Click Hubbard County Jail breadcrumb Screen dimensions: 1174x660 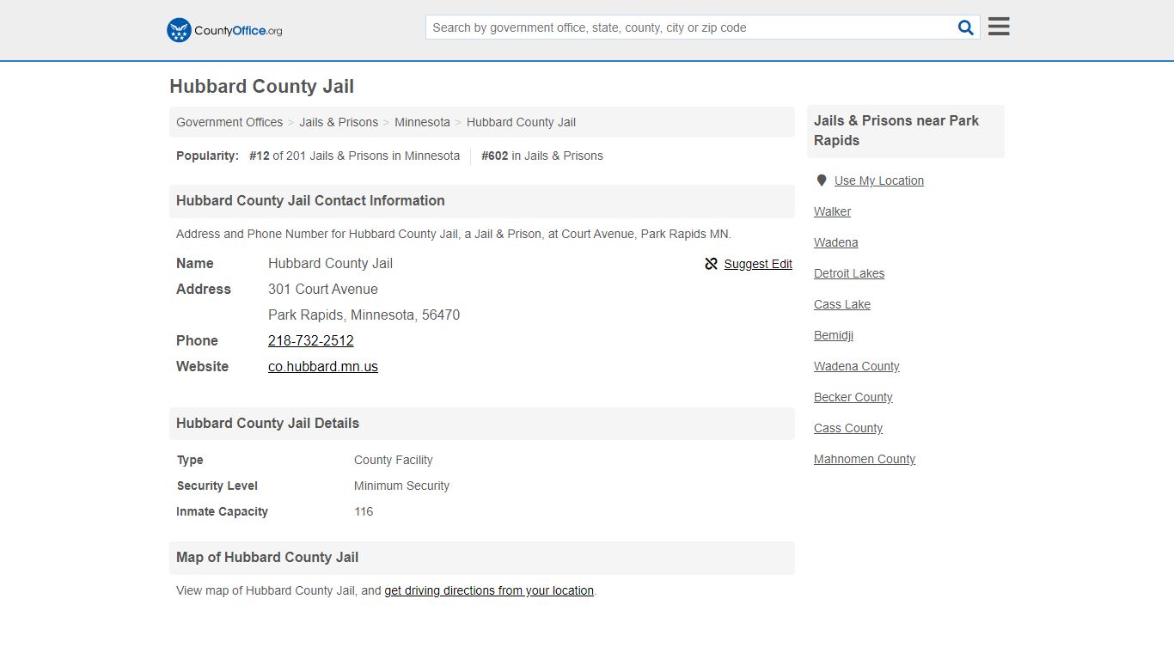[521, 122]
